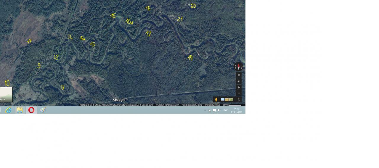
Task: Open the РУС input language selector
Action: [226, 110]
